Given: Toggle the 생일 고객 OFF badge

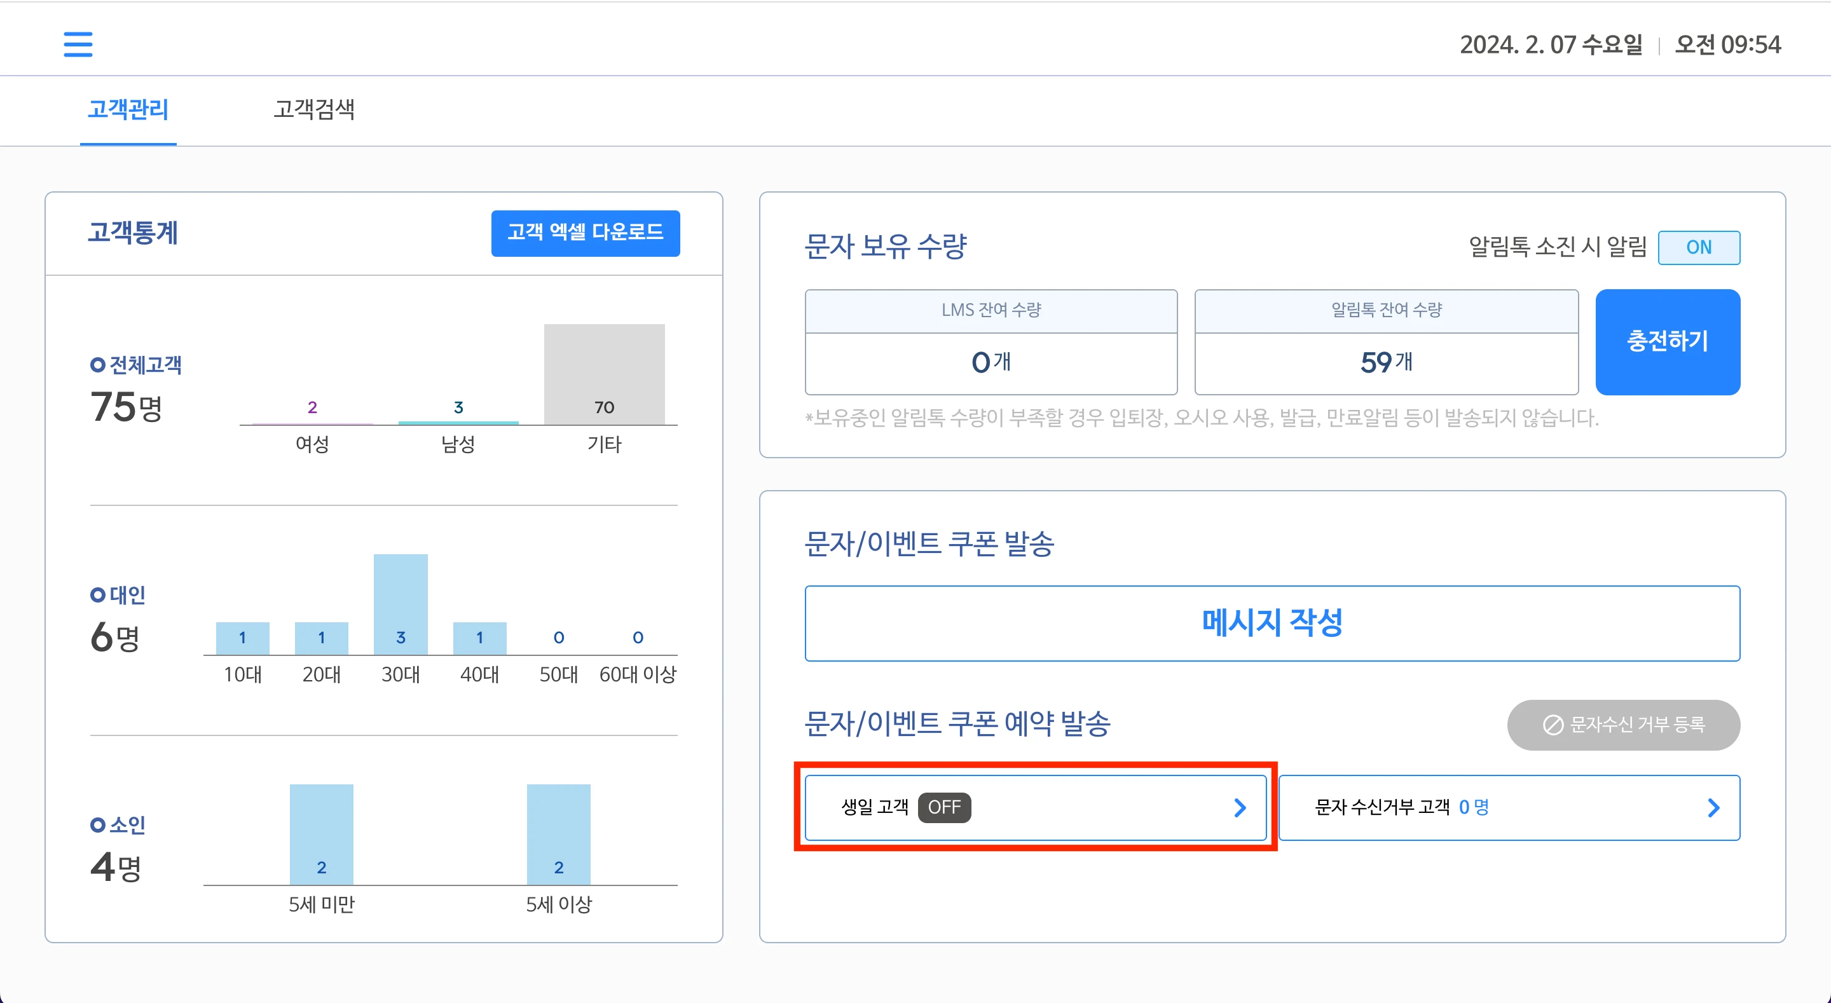Looking at the screenshot, I should click(944, 807).
